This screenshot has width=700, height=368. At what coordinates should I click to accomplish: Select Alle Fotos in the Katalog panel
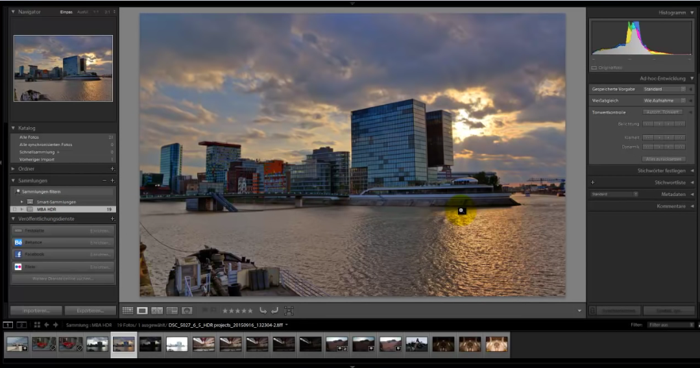29,138
